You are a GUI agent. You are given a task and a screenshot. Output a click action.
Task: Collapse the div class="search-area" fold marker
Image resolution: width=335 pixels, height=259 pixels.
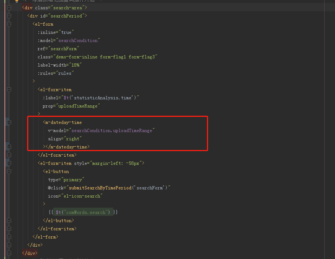pyautogui.click(x=9, y=8)
